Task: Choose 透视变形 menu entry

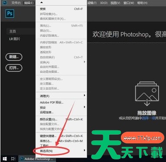Action: point(61,52)
